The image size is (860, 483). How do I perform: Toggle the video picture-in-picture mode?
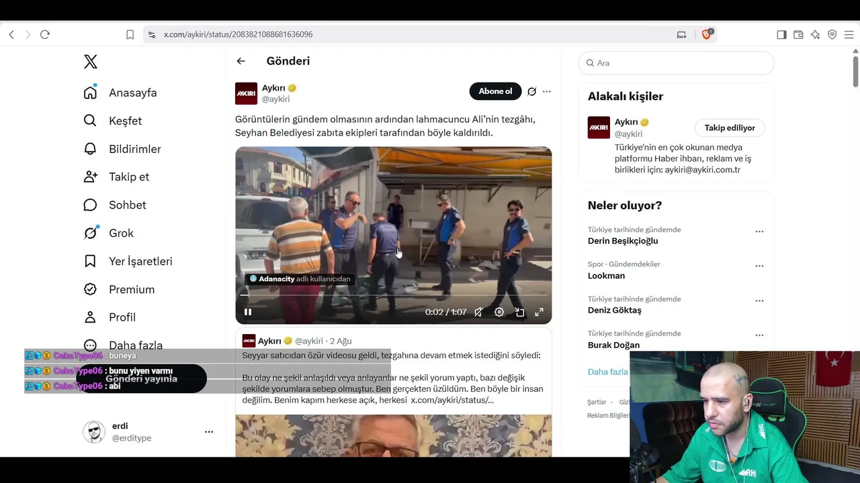pos(519,312)
